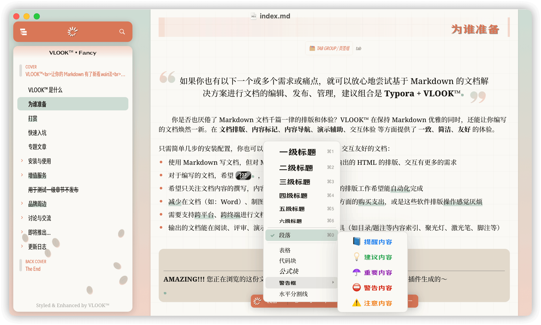Open the 专题文章 outline item
Image resolution: width=541 pixels, height=325 pixels.
tap(73, 147)
